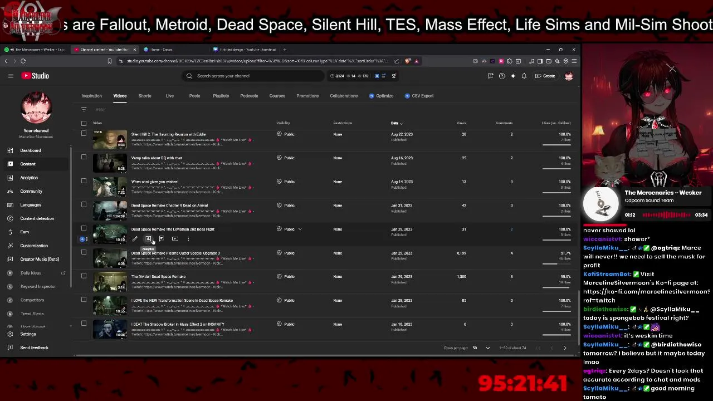Toggle the hamburger menu next to Studio logo
The height and width of the screenshot is (401, 713).
click(x=11, y=76)
